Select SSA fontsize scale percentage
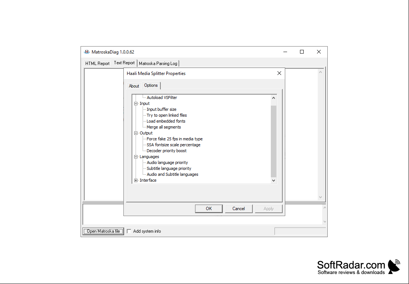The width and height of the screenshot is (409, 284). 173,145
